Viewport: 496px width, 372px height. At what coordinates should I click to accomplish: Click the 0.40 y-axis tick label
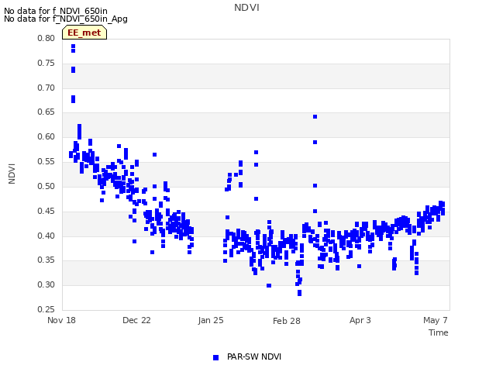46,236
